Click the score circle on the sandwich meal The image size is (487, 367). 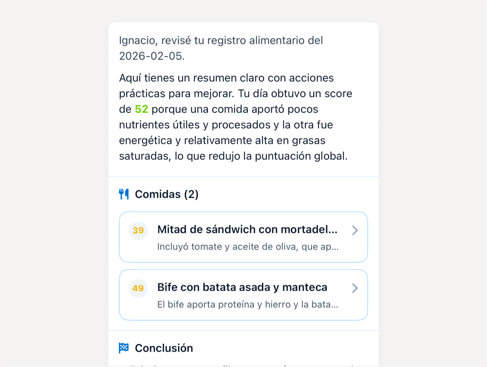coord(138,230)
